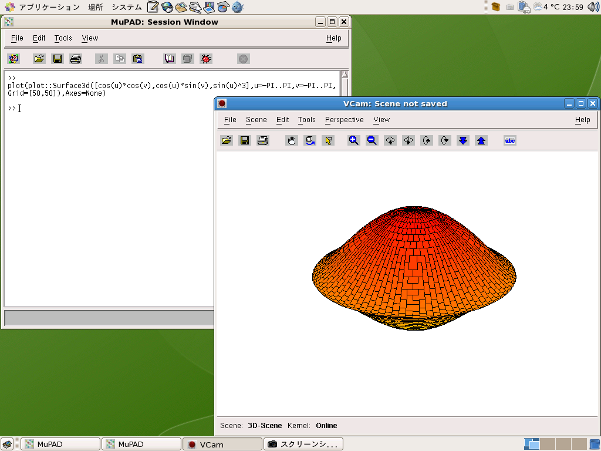Screen dimensions: 601x451
Task: Click the volume speaker icon in system tray
Action: pyautogui.click(x=593, y=7)
